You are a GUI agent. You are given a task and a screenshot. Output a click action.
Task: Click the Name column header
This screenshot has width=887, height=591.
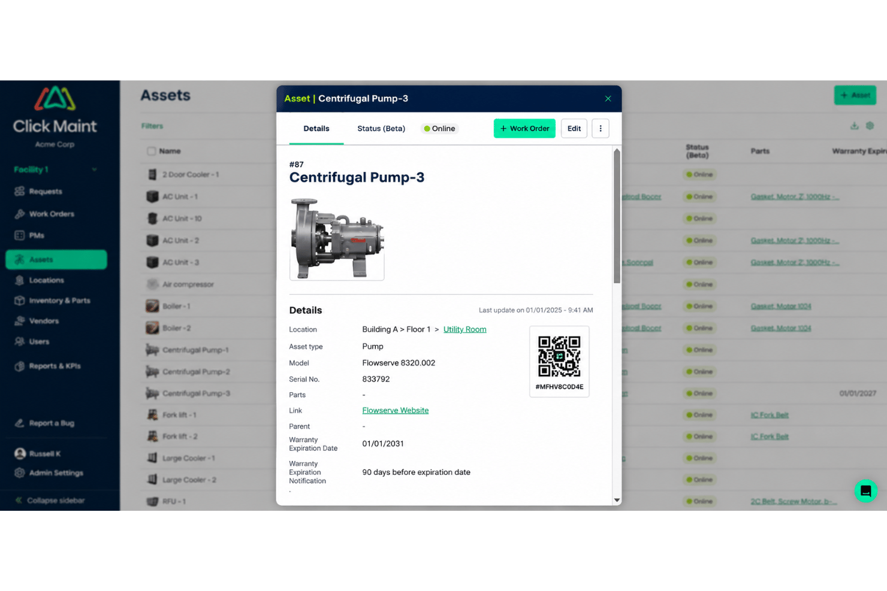170,151
